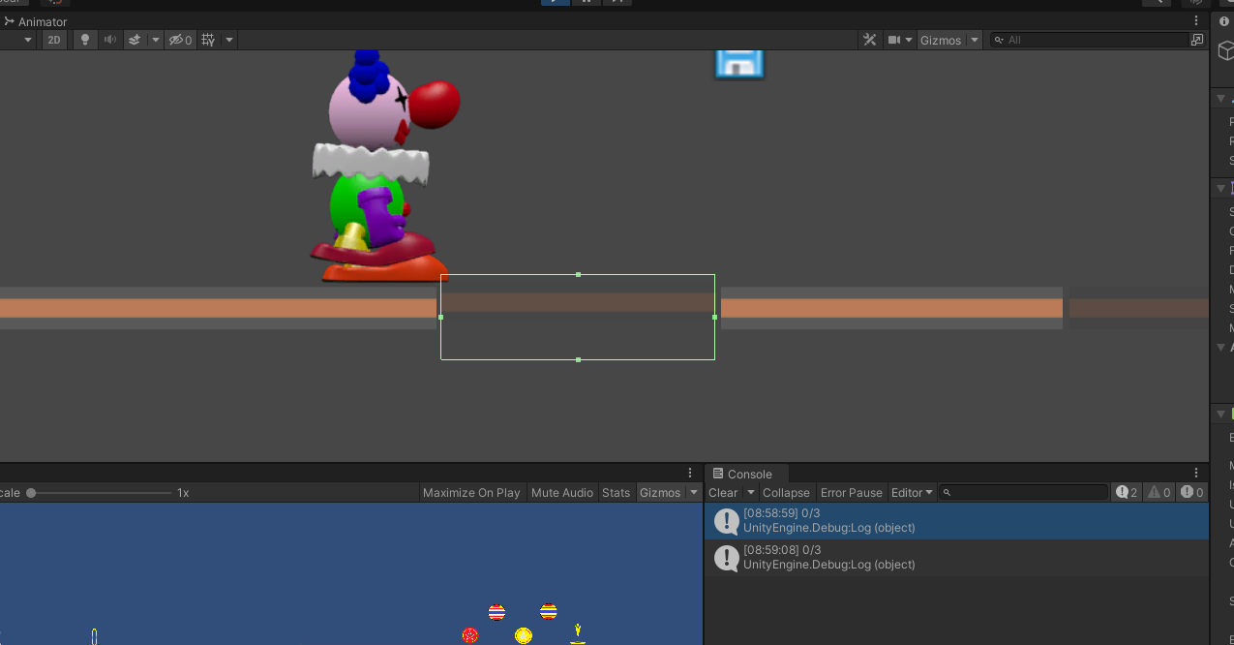Screen dimensions: 1234x645
Task: Open scene camera dropdown arrow
Action: coord(909,40)
